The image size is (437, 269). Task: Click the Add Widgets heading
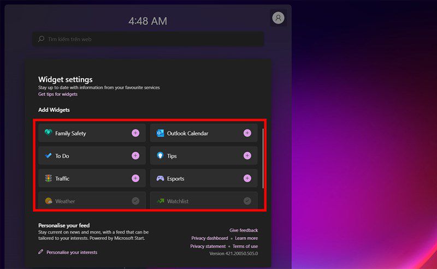54,110
